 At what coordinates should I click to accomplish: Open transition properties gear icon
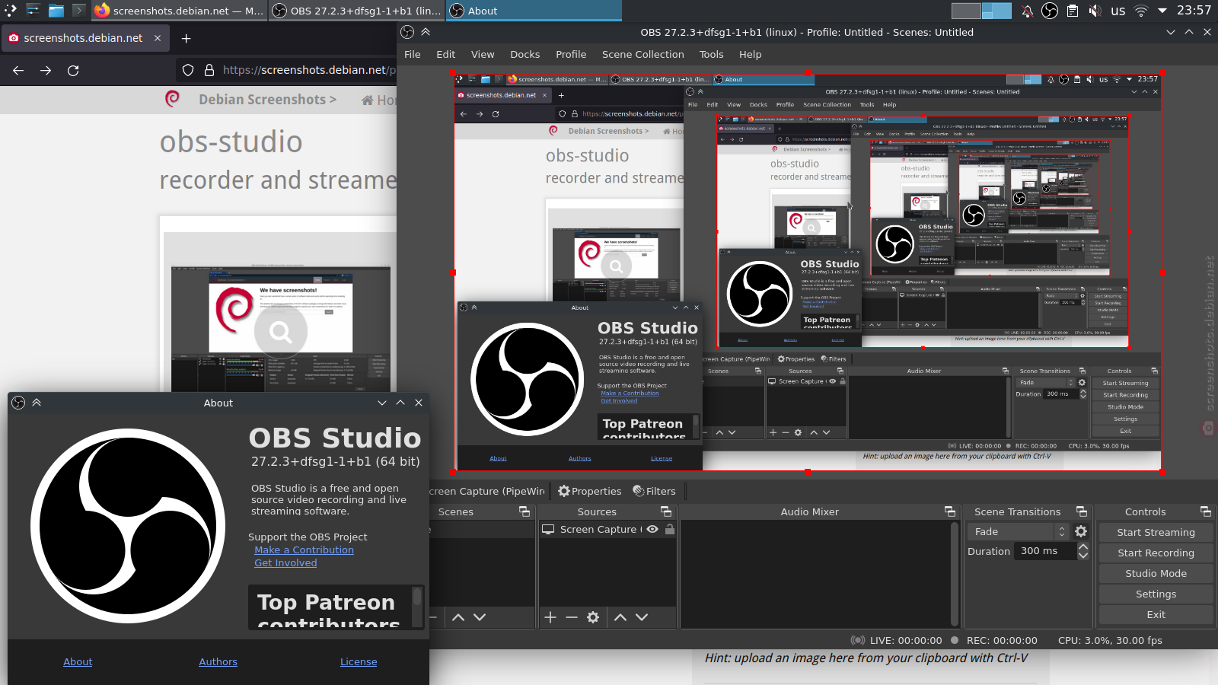point(1081,532)
